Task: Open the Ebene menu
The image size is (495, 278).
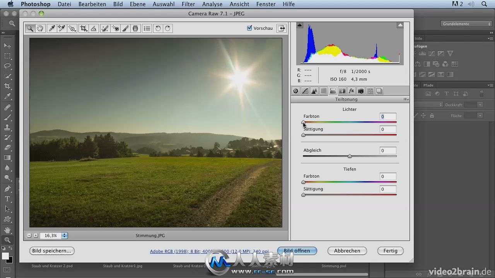Action: coord(138,4)
